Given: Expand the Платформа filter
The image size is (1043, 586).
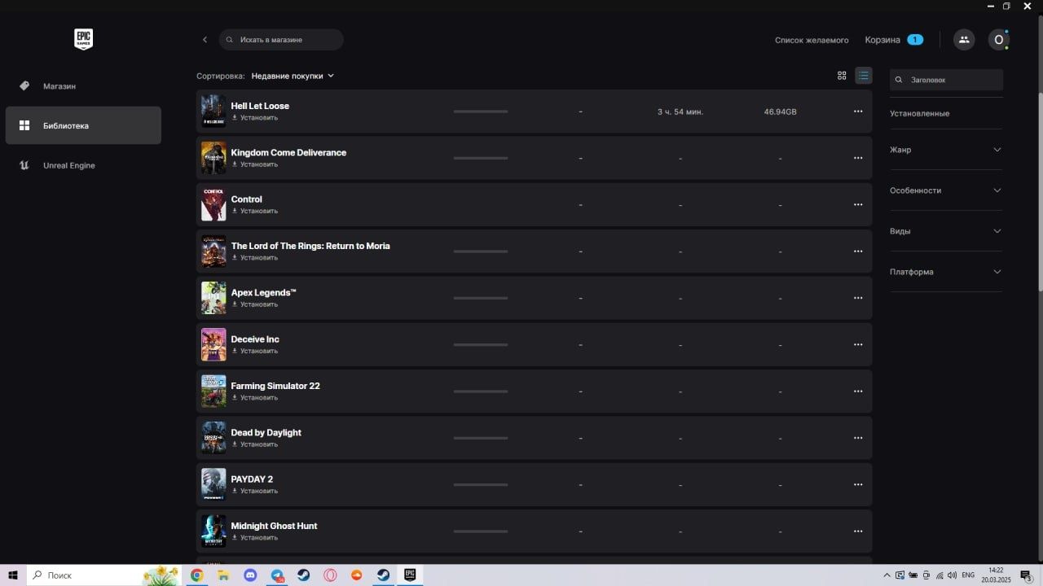Looking at the screenshot, I should [x=946, y=272].
